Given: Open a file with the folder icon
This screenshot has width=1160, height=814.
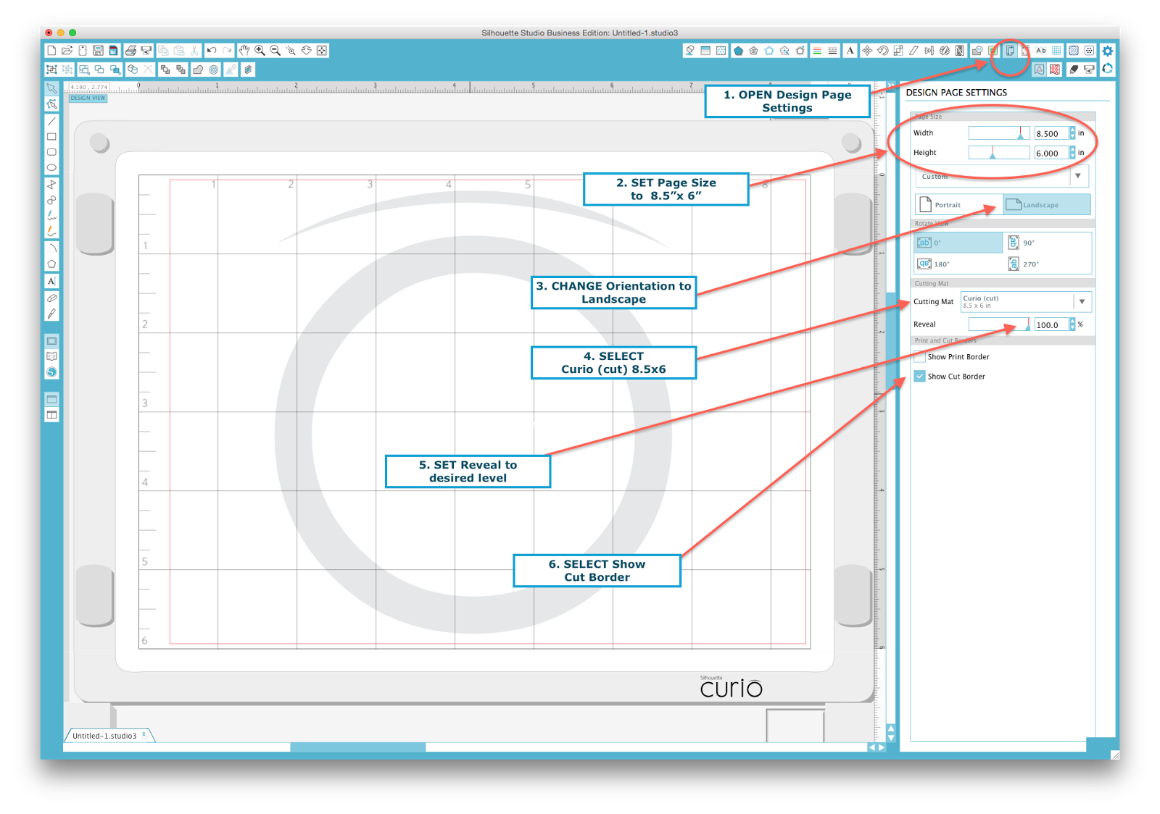Looking at the screenshot, I should click(67, 51).
